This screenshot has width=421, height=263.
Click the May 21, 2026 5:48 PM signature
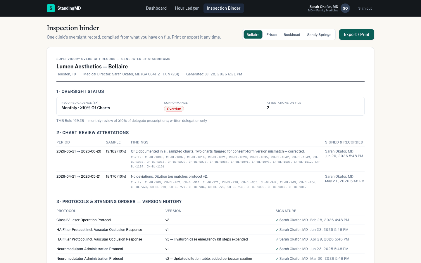coord(345,181)
